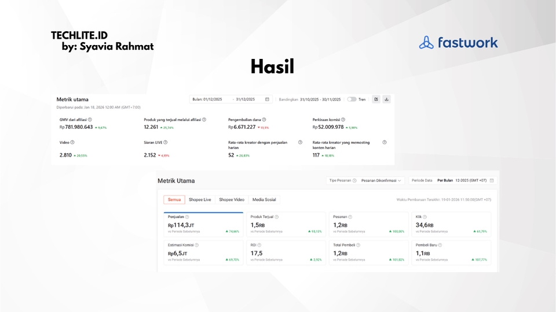This screenshot has height=312, width=556.
Task: Click the GMV value Rp781.980.643
Action: point(76,127)
